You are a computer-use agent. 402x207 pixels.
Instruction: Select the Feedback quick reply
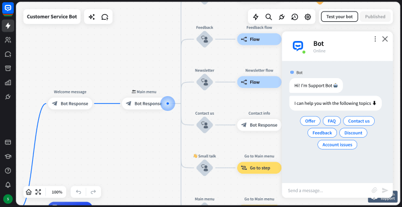click(322, 133)
